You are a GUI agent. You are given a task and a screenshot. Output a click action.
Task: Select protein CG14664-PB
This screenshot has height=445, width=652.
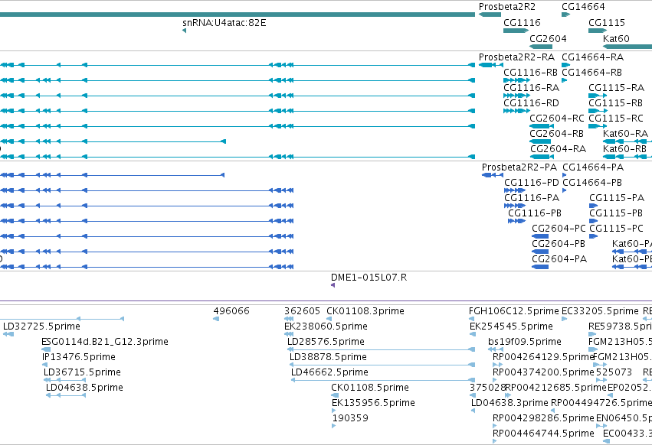coord(564,190)
